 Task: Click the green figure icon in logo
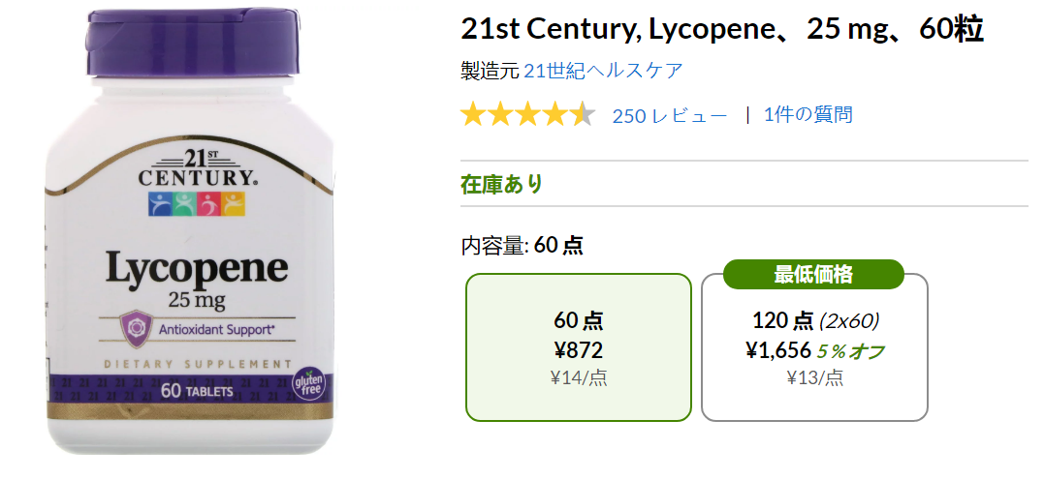[184, 204]
